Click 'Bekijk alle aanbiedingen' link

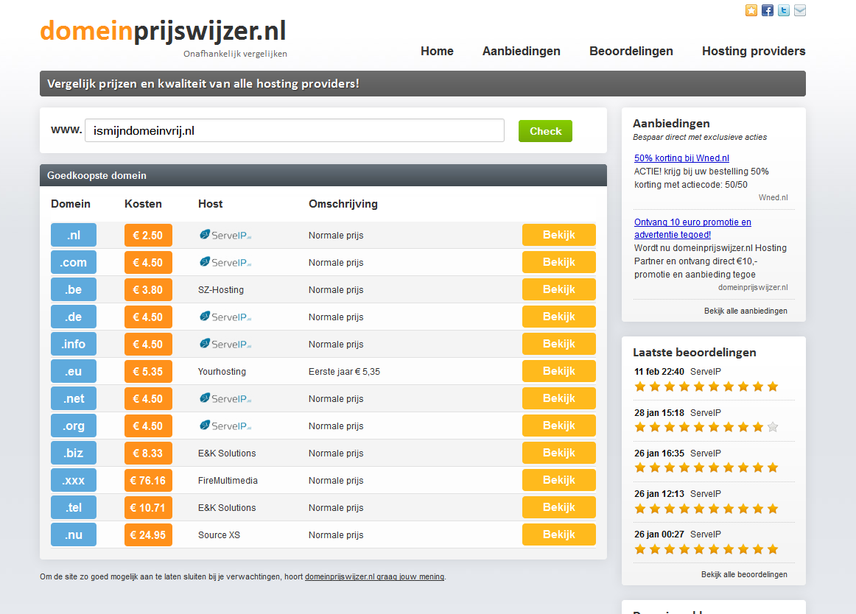(746, 311)
